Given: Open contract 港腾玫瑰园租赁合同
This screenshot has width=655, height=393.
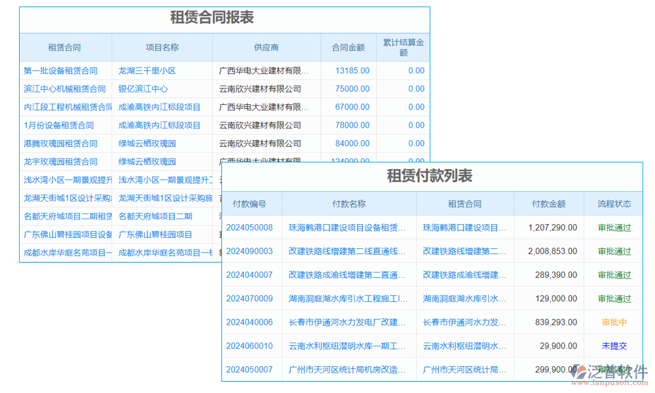Looking at the screenshot, I should point(60,143).
